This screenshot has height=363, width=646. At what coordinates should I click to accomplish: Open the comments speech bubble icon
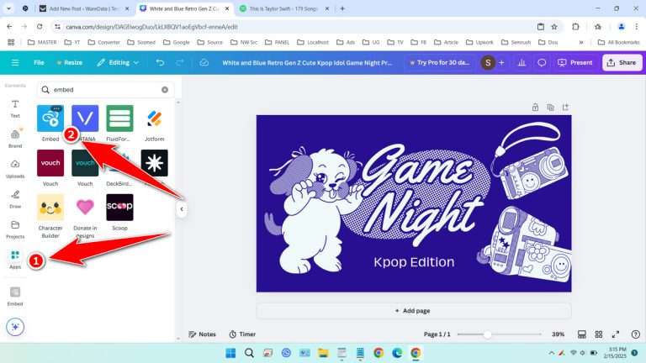[x=542, y=62]
